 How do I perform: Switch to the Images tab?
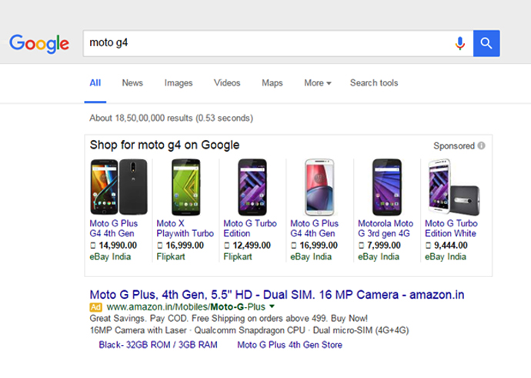pos(179,83)
